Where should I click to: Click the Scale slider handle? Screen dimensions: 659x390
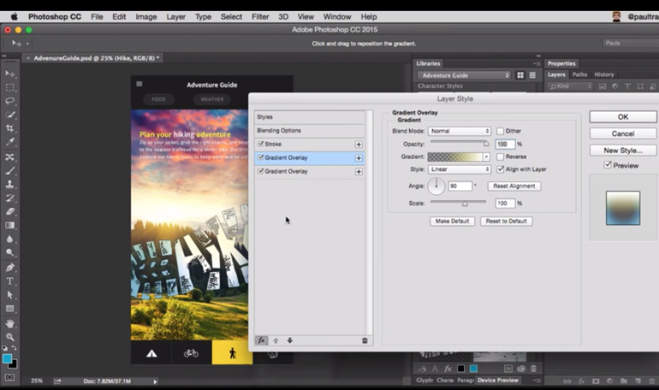(x=465, y=204)
